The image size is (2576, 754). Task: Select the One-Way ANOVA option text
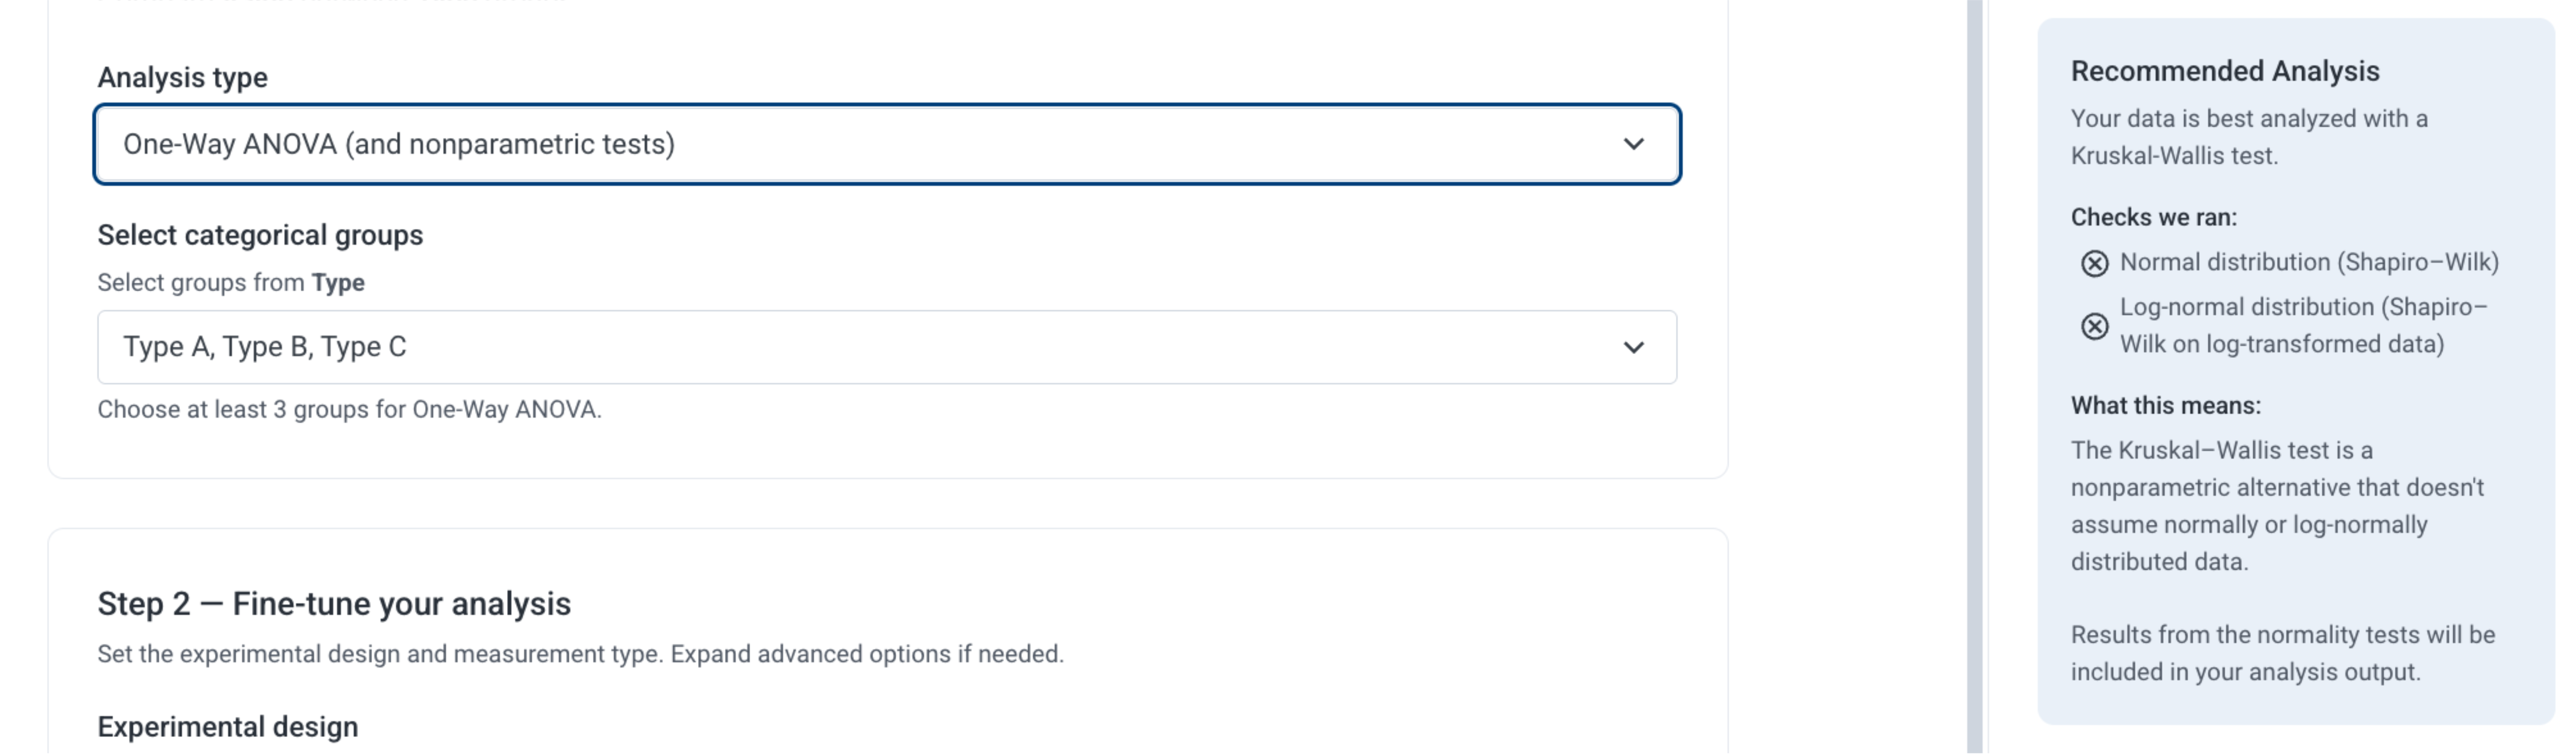[x=399, y=144]
